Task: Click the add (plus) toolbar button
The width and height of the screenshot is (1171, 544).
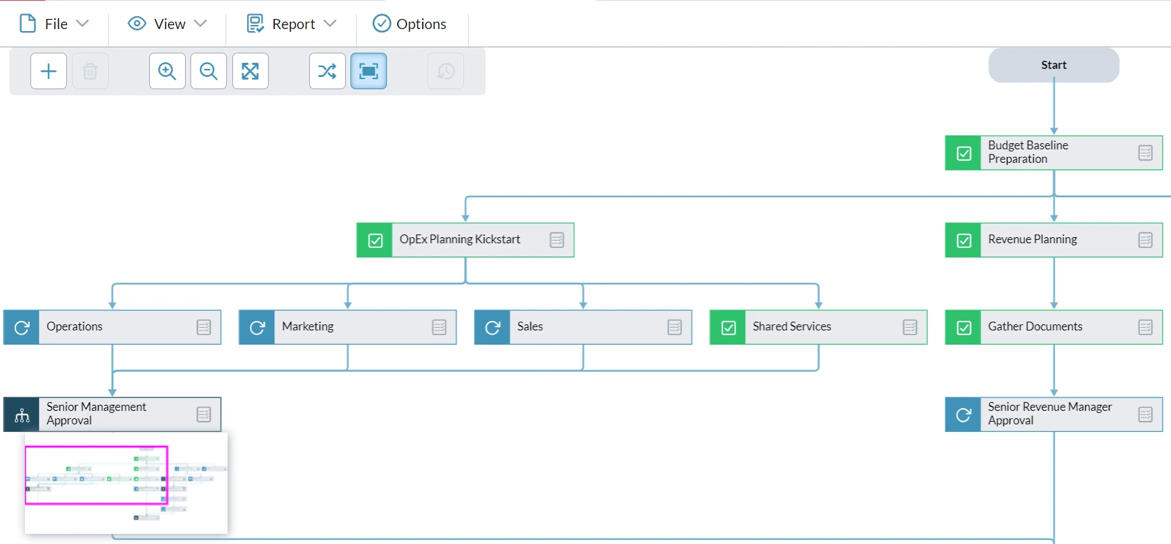Action: point(49,71)
